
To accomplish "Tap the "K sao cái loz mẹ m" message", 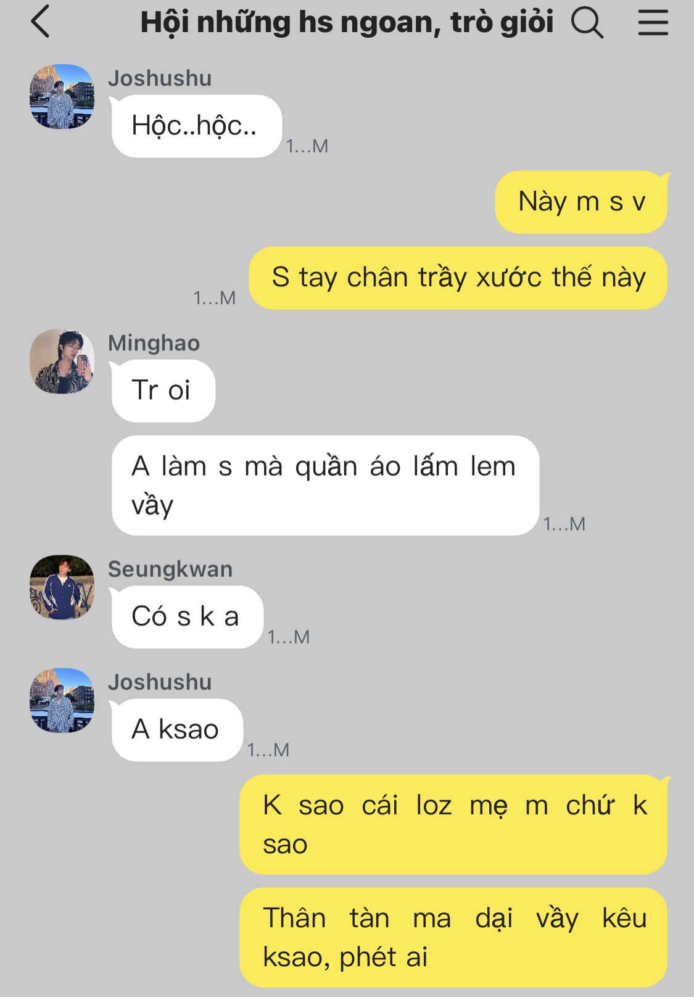I will [453, 824].
